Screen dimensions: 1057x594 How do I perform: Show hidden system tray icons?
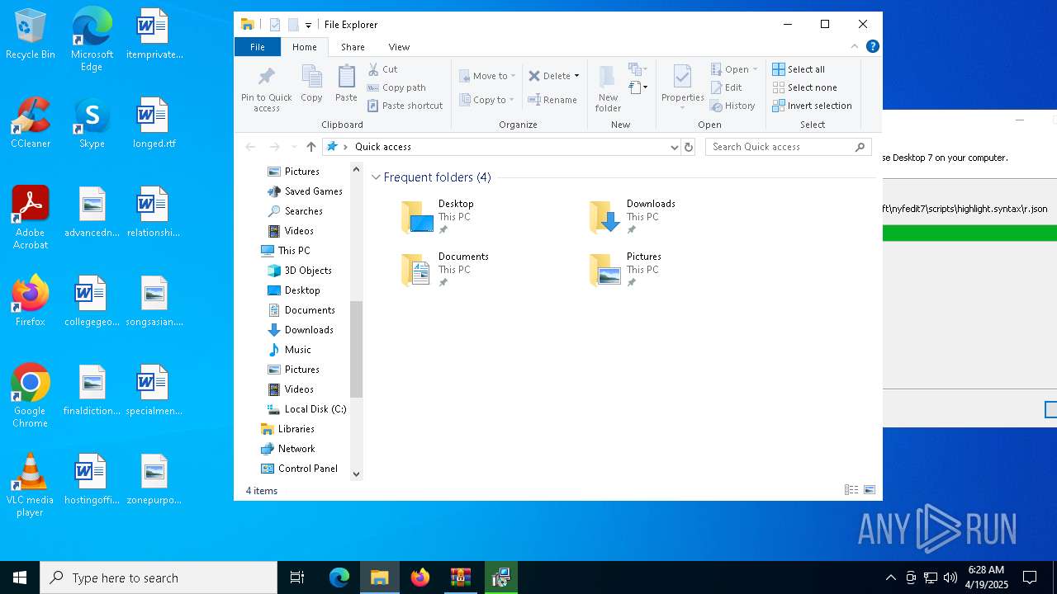coord(890,577)
